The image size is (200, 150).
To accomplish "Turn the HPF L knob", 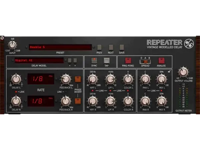I will tap(92, 79).
